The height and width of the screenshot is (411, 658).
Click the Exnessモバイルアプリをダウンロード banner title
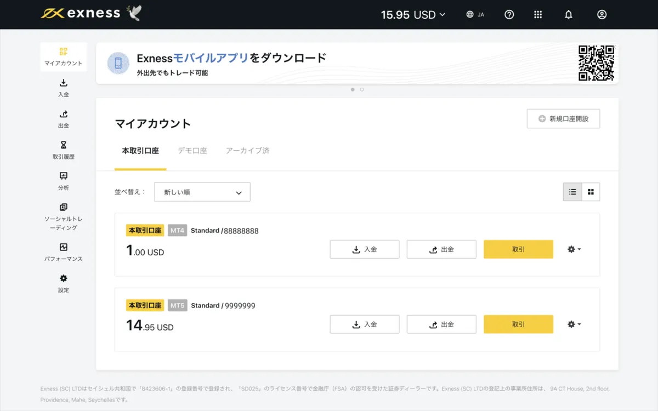point(231,58)
